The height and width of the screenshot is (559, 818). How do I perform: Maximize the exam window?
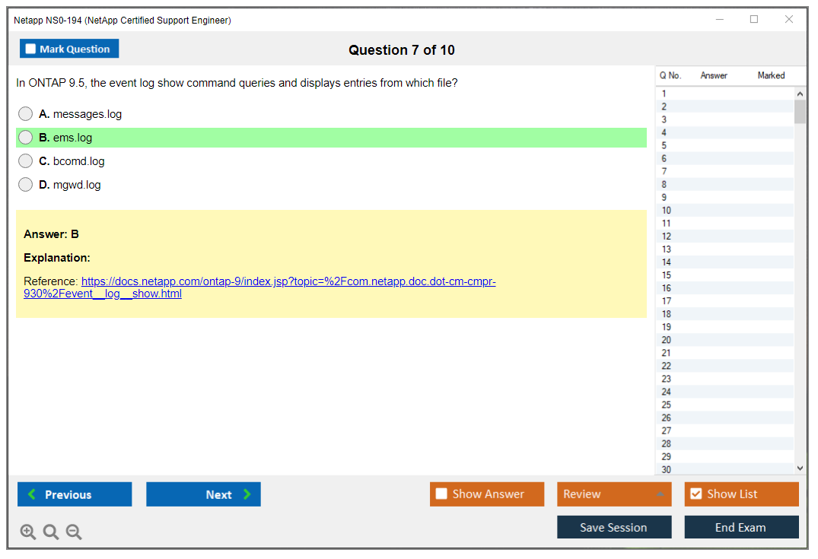[754, 20]
